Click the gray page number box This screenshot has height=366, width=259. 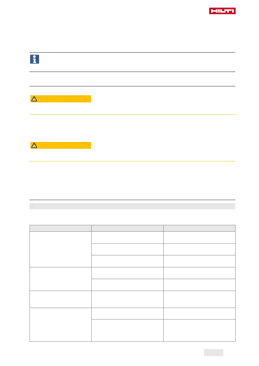(213, 352)
